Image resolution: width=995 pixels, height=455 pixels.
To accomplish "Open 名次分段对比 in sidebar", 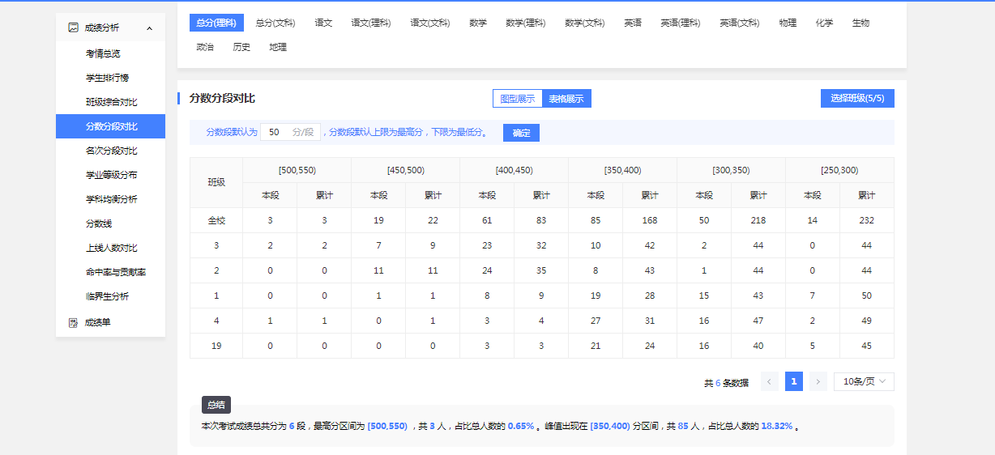I will pos(111,151).
